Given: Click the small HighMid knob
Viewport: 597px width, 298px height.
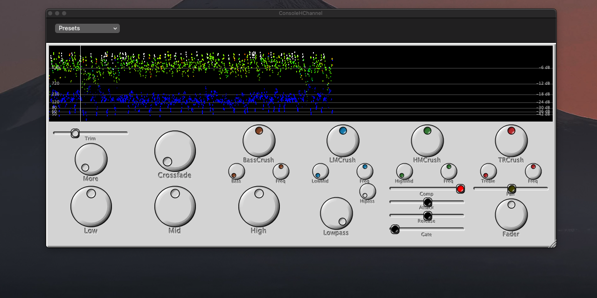Looking at the screenshot, I should click(x=404, y=171).
